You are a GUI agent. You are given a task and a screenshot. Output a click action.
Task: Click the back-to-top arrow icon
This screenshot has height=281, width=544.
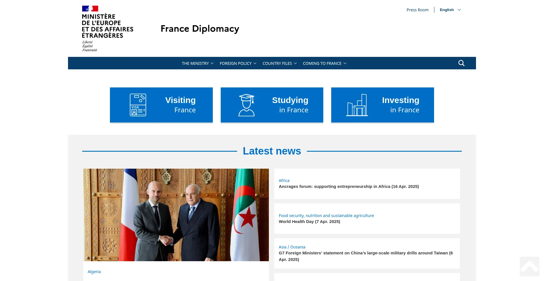coord(529,267)
